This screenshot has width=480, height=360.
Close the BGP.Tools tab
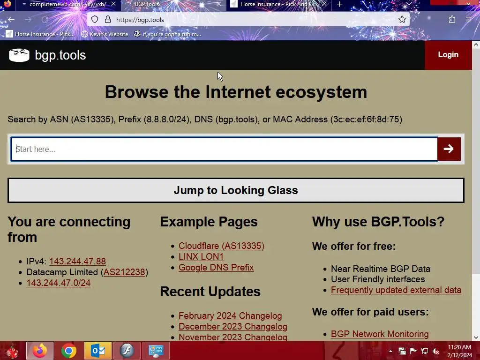218,4
